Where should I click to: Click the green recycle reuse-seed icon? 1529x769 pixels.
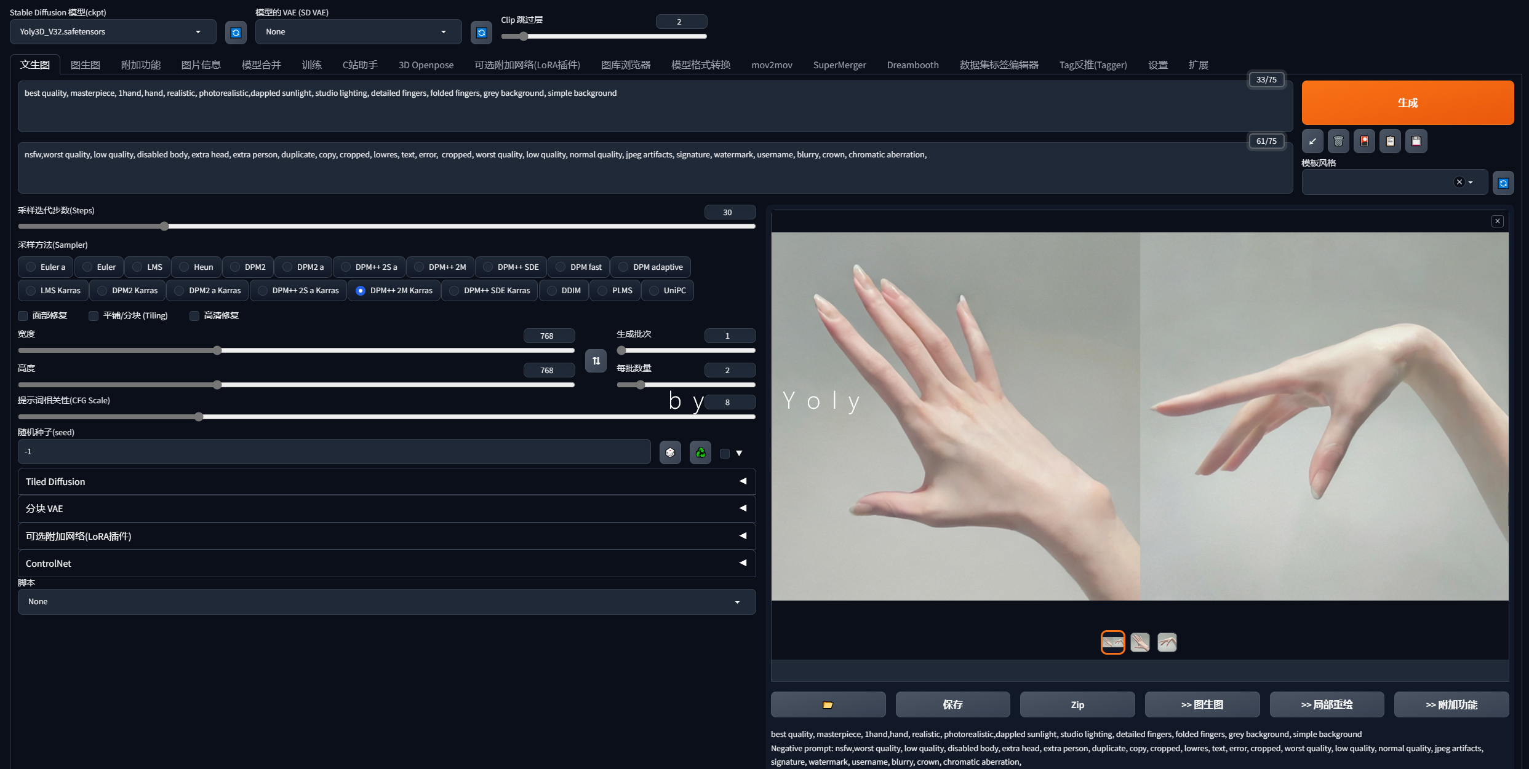[700, 452]
